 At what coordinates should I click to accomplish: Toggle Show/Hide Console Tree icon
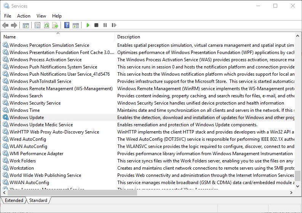pyautogui.click(x=26, y=25)
